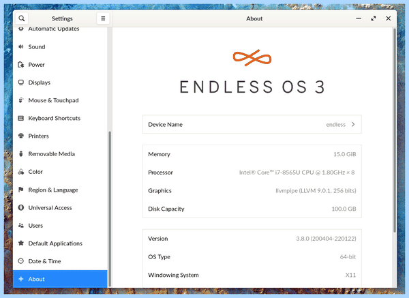
Task: Click the Graphics value llvmpipe
Action: (316, 191)
